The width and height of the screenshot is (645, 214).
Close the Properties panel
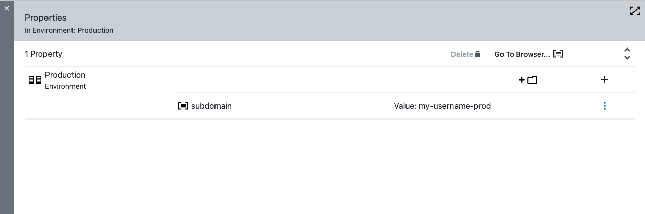tap(7, 8)
